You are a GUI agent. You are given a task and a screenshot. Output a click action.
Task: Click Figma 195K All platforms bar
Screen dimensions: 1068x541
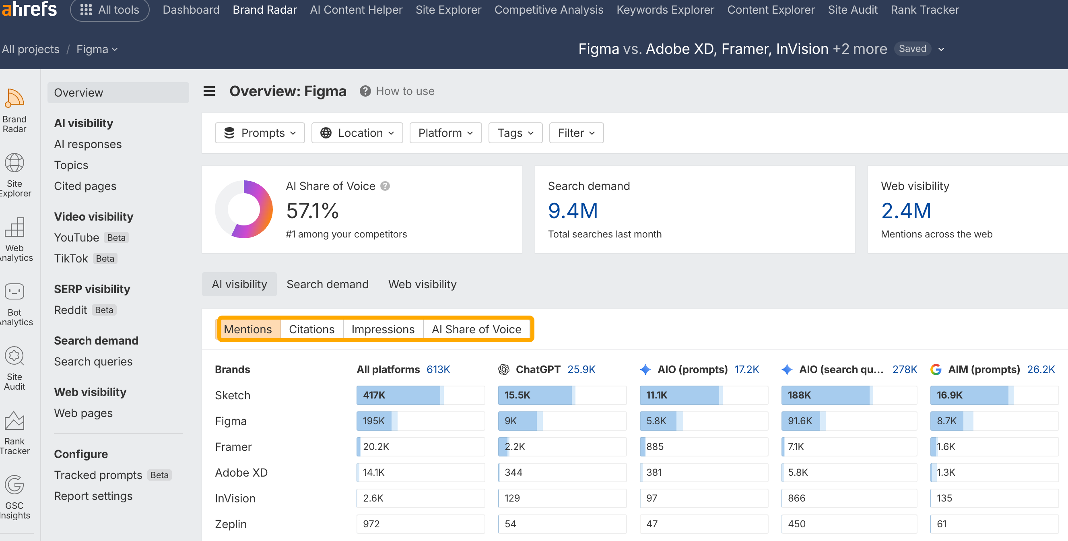point(421,421)
